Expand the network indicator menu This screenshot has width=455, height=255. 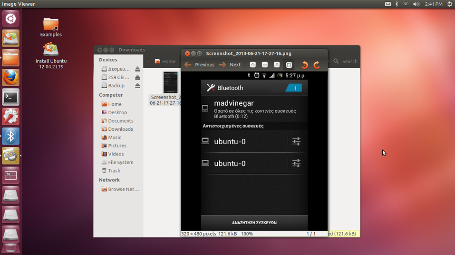406,4
